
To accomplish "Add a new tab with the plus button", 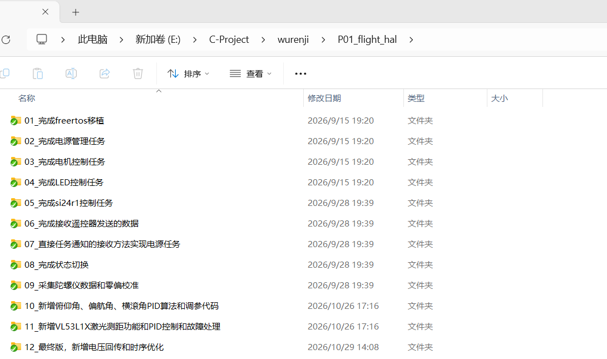I will 76,12.
